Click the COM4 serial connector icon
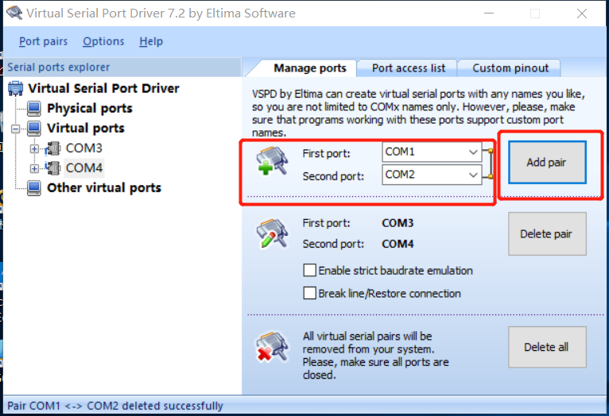Image resolution: width=609 pixels, height=416 pixels. click(52, 168)
